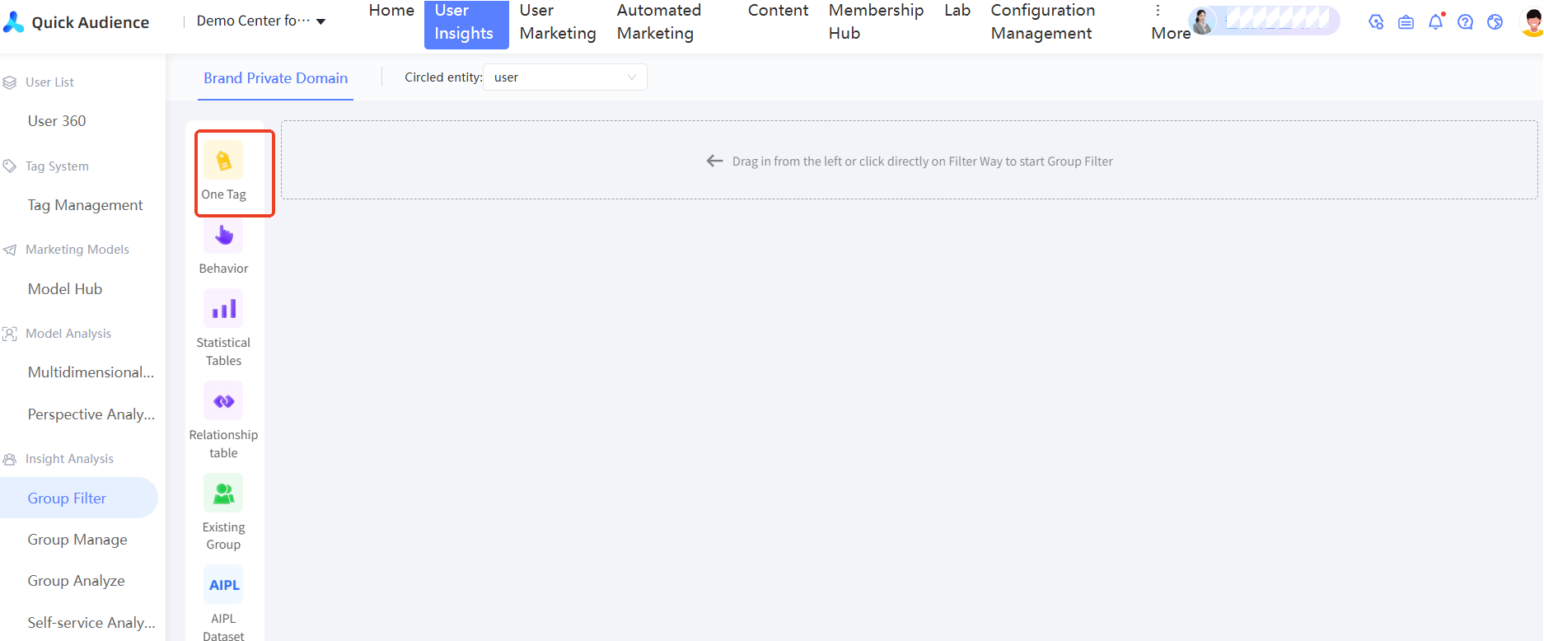
Task: Click the Tag System section heading
Action: coord(57,166)
